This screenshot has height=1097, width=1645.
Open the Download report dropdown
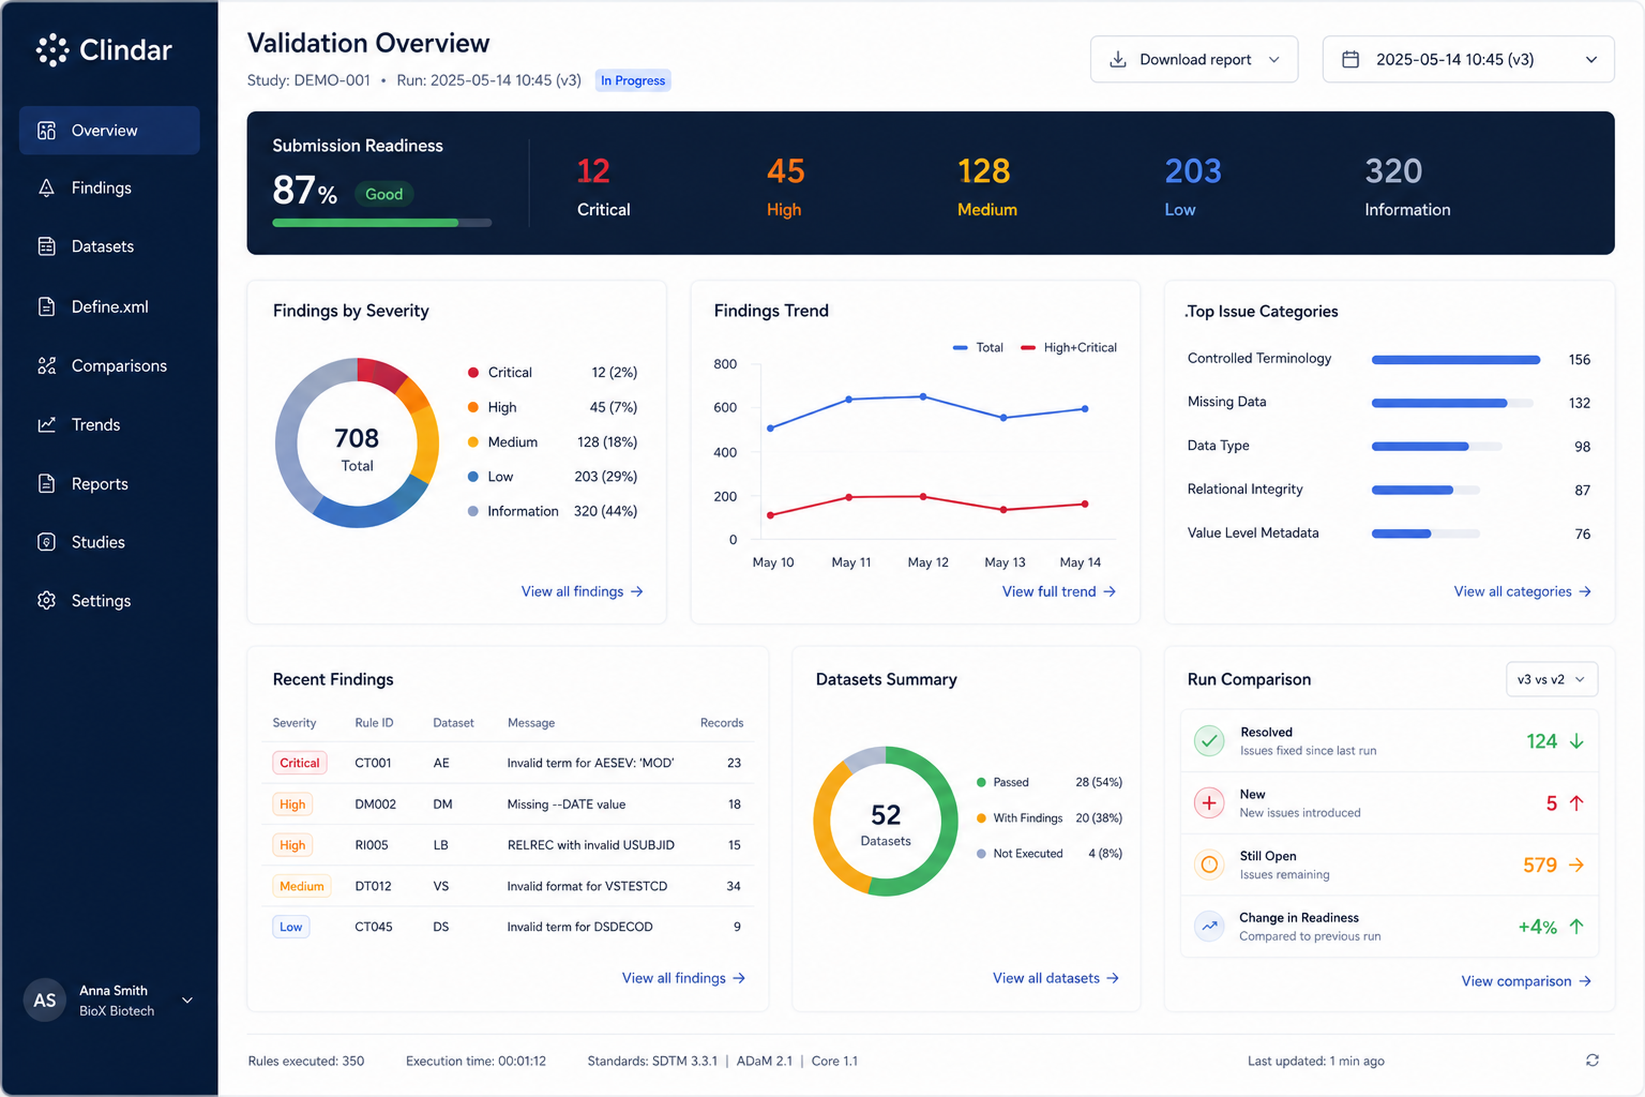[x=1194, y=59]
